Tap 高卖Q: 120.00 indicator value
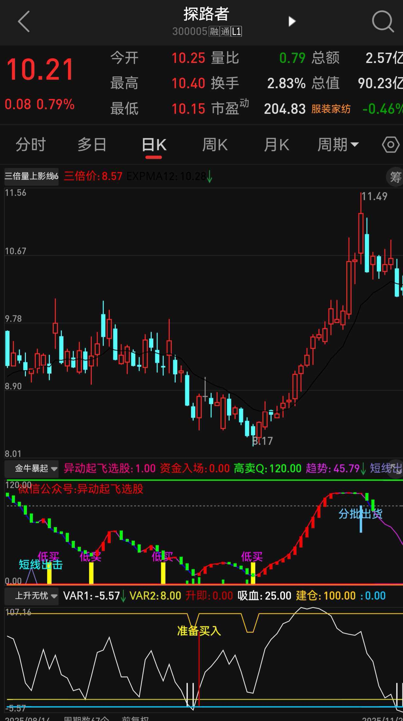This screenshot has height=721, width=403. [x=268, y=469]
